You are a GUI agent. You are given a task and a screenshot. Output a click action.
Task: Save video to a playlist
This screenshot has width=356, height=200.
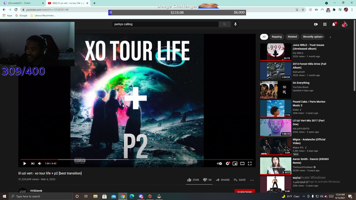(240, 180)
